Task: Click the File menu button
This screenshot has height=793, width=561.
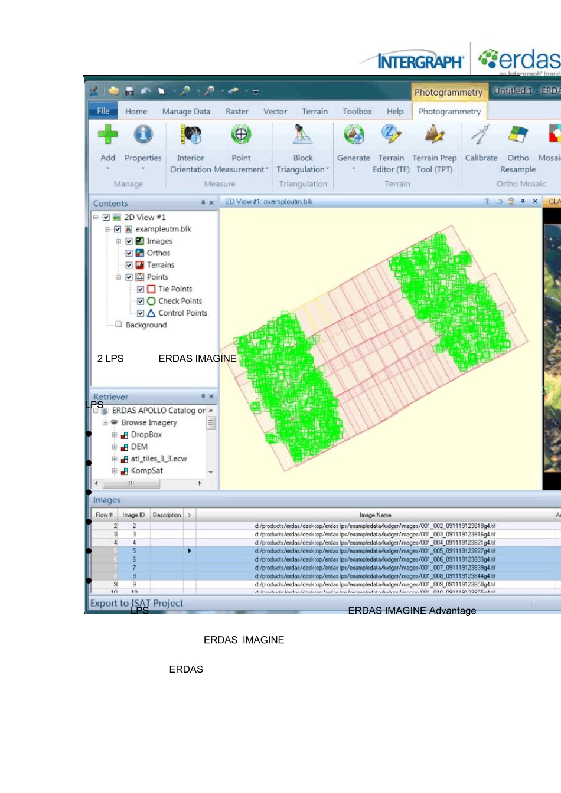Action: pyautogui.click(x=103, y=111)
